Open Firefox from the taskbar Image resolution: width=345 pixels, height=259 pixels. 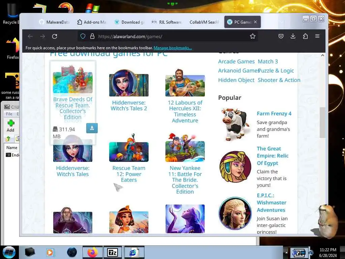(93, 252)
